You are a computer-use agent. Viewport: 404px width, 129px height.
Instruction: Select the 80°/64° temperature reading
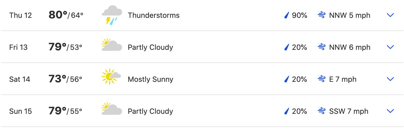[66, 15]
